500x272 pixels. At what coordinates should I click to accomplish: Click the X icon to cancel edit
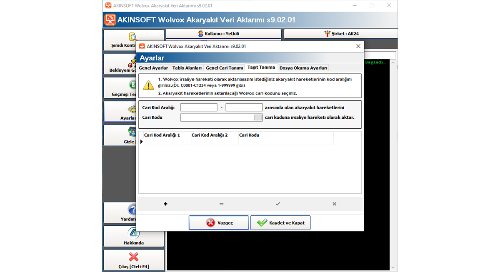point(334,204)
